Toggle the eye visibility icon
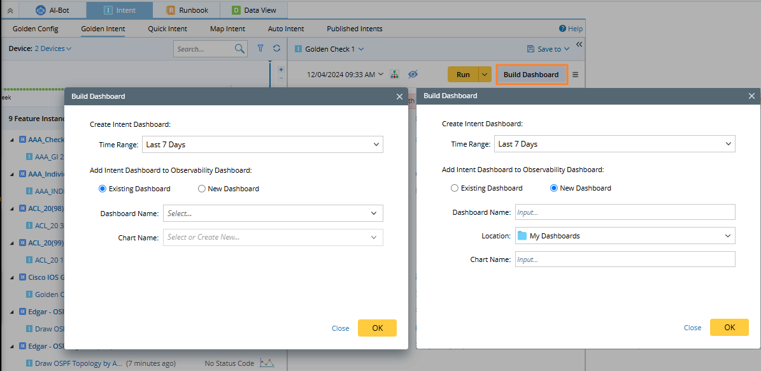Screen dimensions: 761x371 pyautogui.click(x=413, y=75)
